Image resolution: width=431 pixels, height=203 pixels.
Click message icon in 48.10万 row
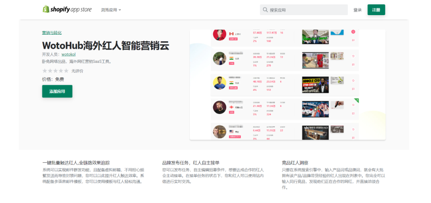pyautogui.click(x=353, y=89)
